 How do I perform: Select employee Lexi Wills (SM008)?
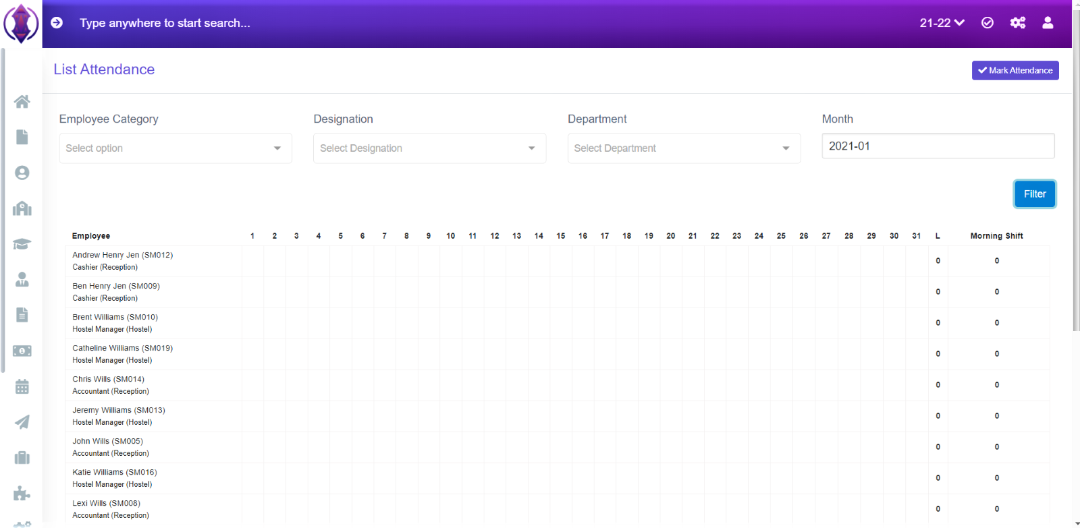[x=106, y=504]
